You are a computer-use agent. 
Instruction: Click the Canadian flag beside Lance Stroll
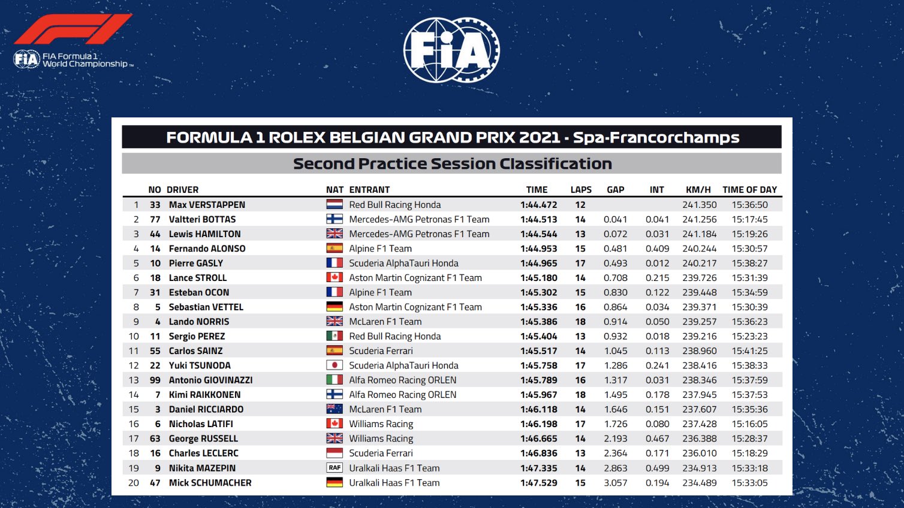pyautogui.click(x=334, y=278)
